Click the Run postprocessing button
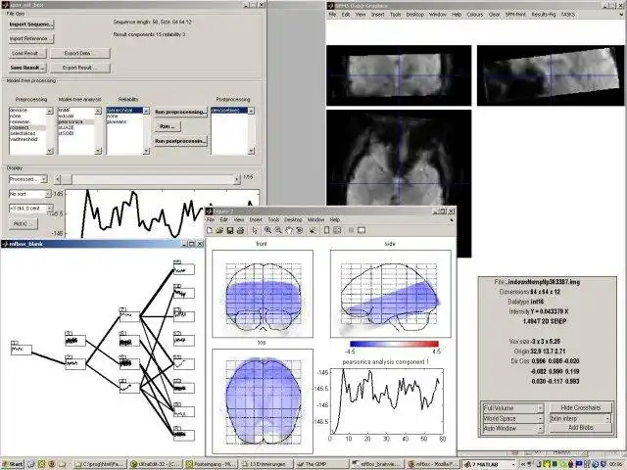 [x=180, y=141]
